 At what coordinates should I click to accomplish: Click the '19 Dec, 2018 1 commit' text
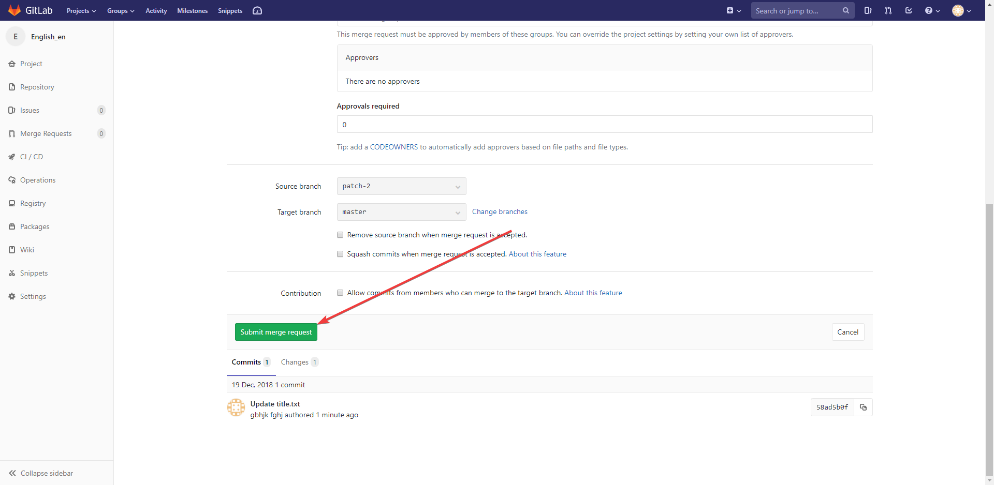pos(268,385)
